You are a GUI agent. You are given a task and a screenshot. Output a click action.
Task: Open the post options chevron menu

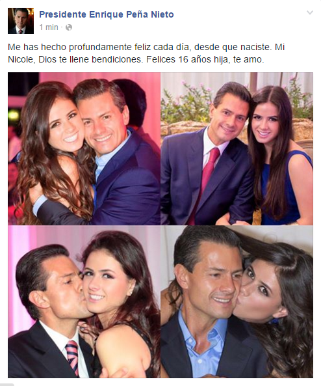[310, 12]
